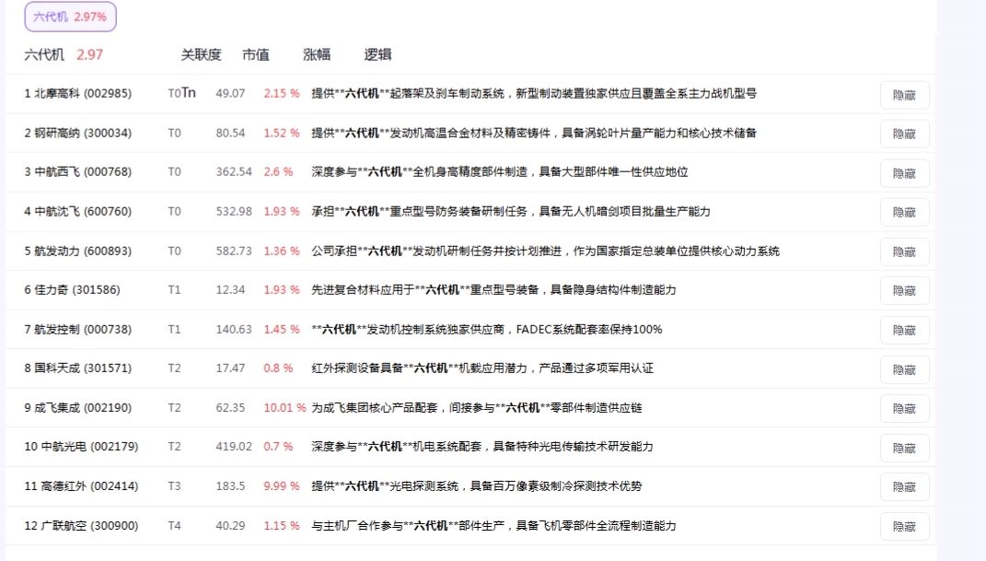Click the 关联度 column header
The width and height of the screenshot is (986, 561).
point(202,54)
